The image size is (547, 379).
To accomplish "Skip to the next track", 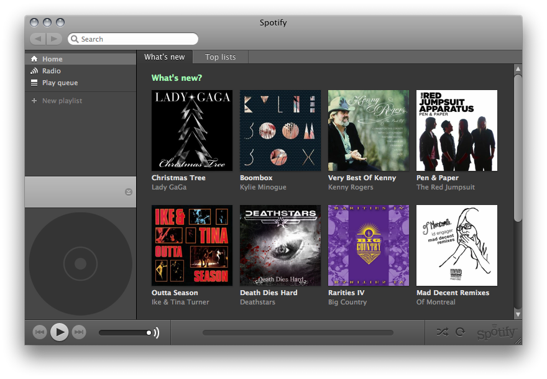I will 79,332.
